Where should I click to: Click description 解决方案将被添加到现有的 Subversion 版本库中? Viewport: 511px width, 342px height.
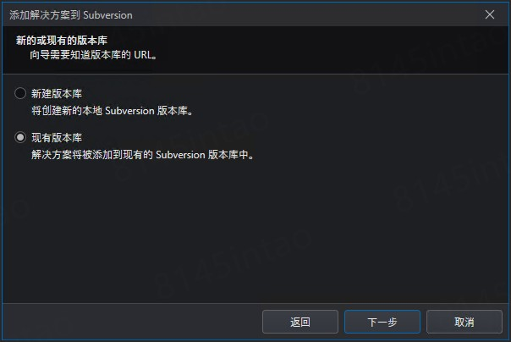tap(143, 155)
